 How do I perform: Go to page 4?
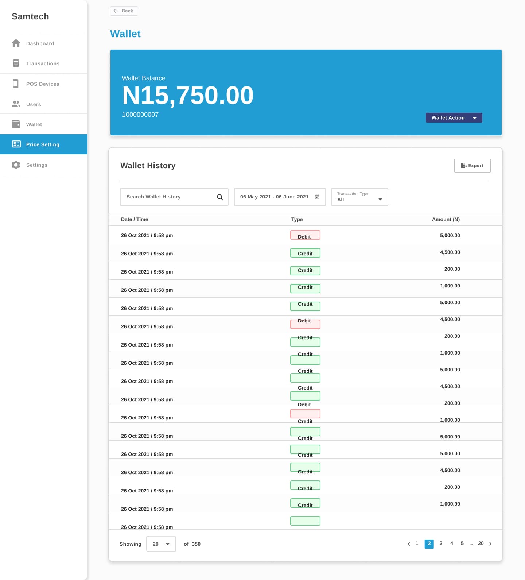click(452, 544)
